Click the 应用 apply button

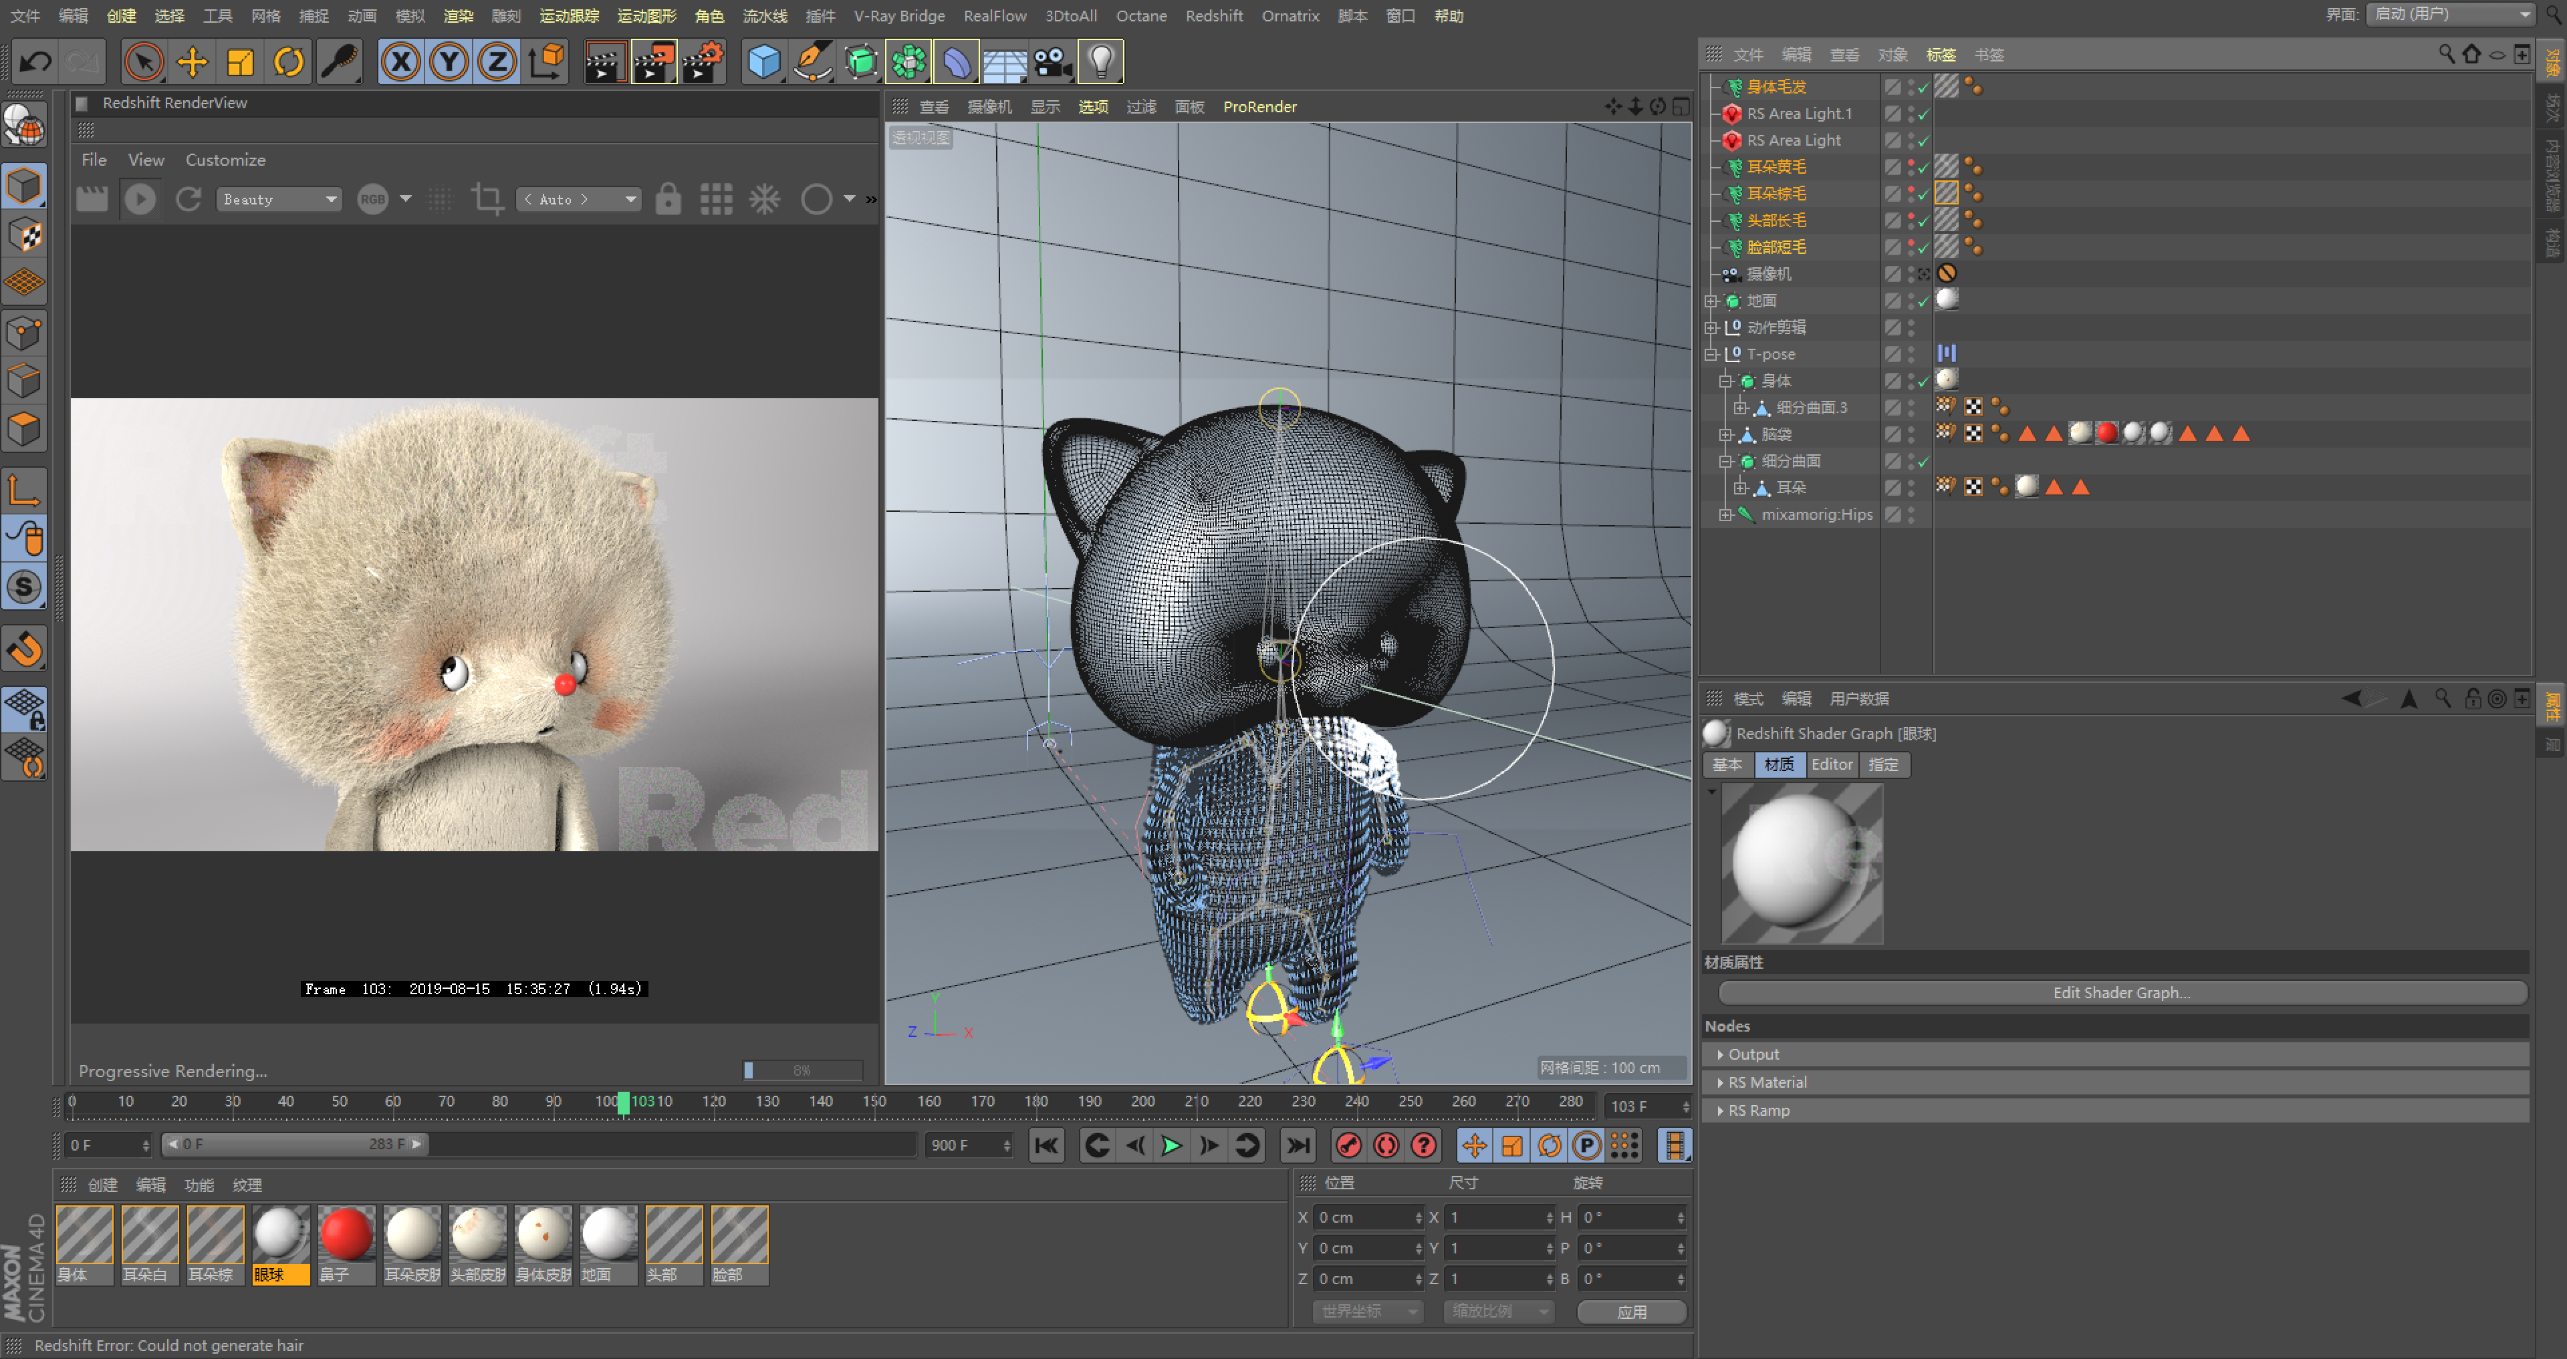pyautogui.click(x=1631, y=1312)
